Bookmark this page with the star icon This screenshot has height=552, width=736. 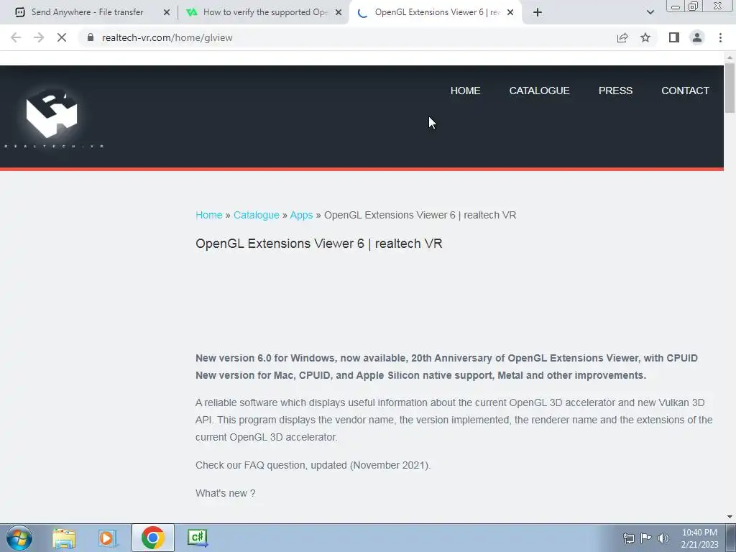(645, 37)
